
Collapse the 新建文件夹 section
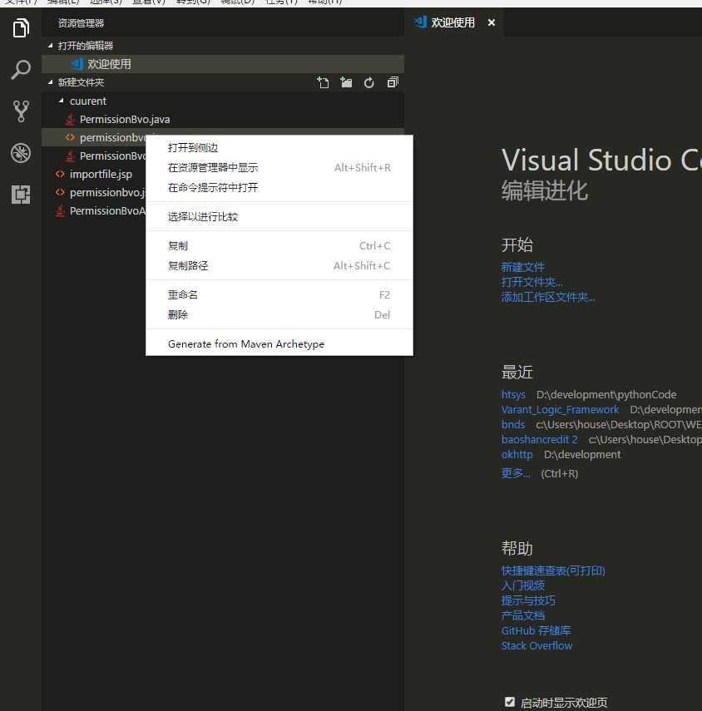[51, 82]
